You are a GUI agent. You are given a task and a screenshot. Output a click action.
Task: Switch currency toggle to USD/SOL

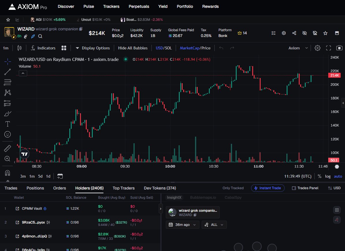(164, 48)
